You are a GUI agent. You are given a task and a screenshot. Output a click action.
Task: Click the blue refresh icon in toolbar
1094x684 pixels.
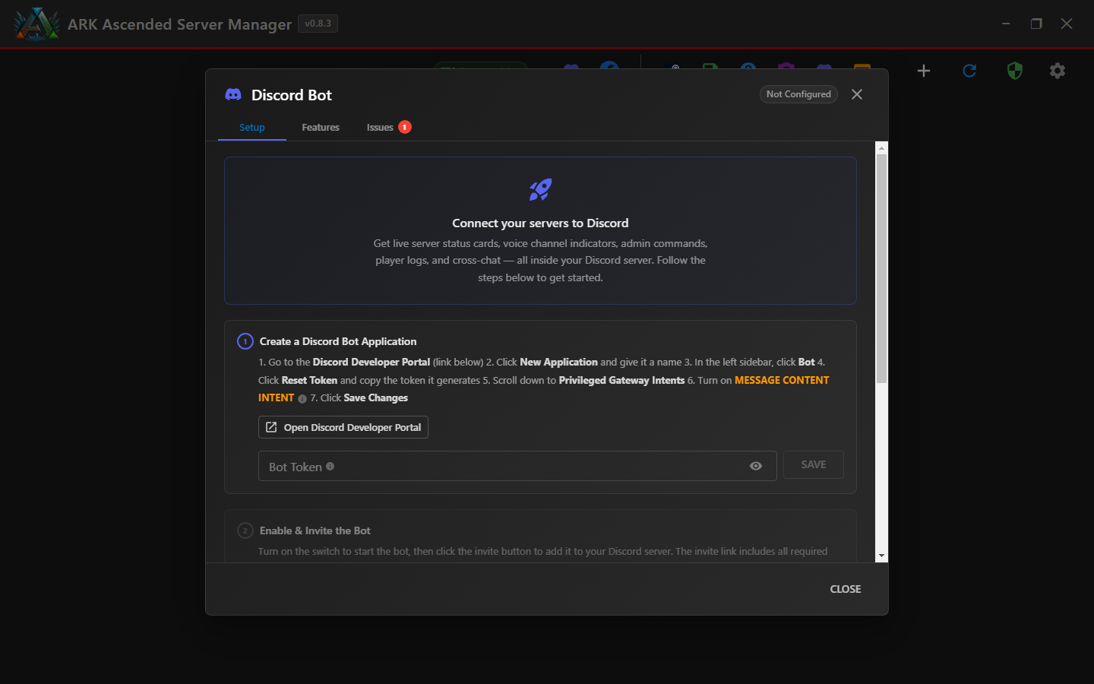[x=969, y=71]
